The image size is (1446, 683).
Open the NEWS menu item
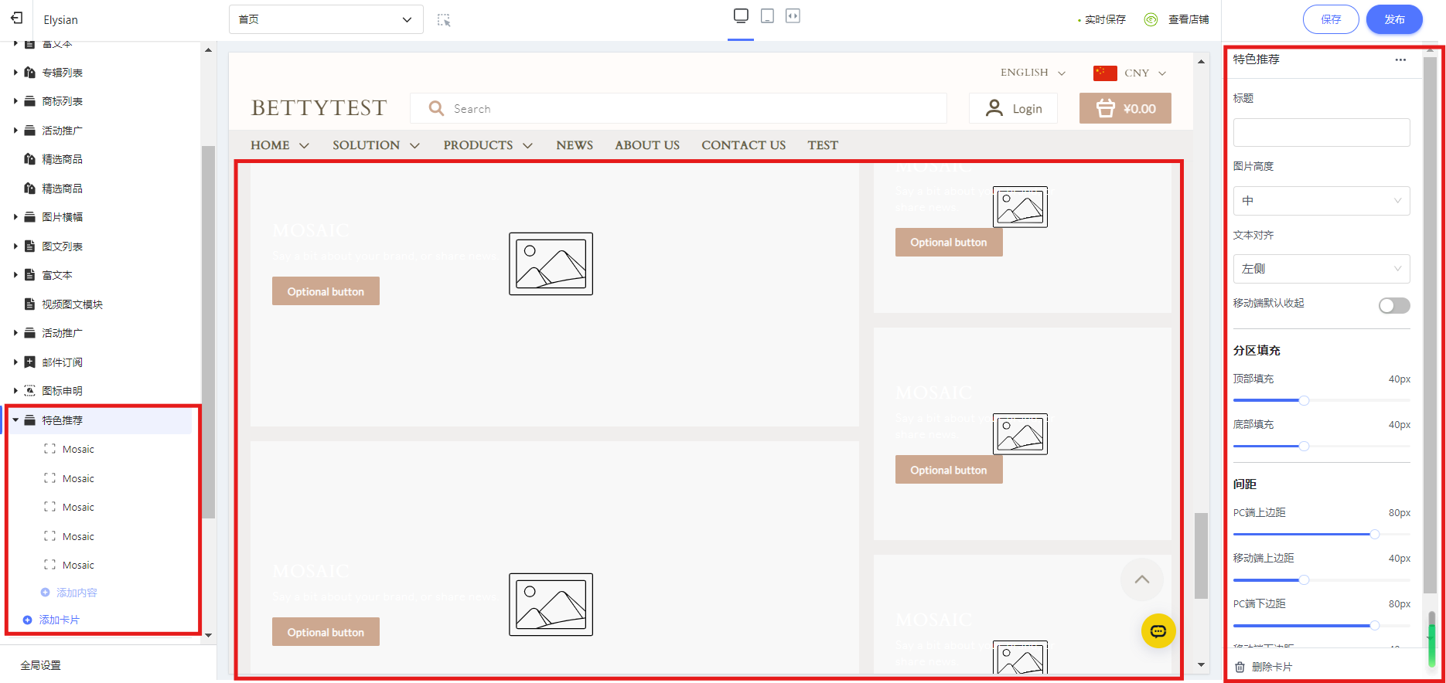(575, 145)
